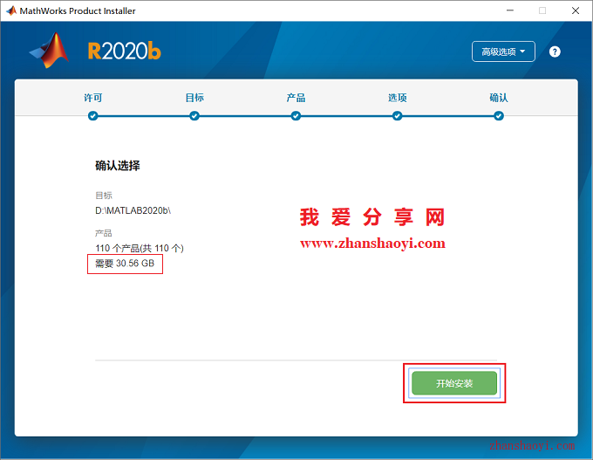The image size is (593, 460).
Task: Open the 高级选项 dropdown
Action: (x=503, y=51)
